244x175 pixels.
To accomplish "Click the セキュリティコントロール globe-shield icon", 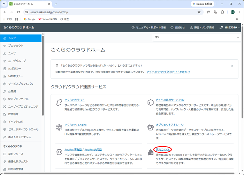I will (x=5, y=130).
